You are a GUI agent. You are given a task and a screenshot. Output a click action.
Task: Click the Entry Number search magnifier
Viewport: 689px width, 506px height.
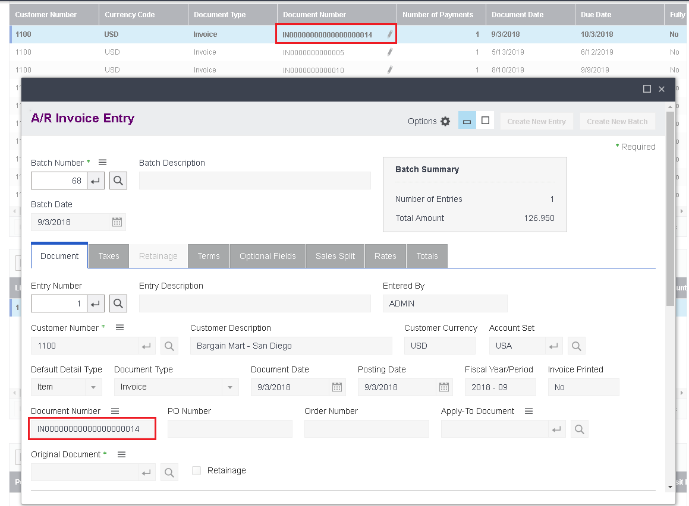[x=118, y=303]
